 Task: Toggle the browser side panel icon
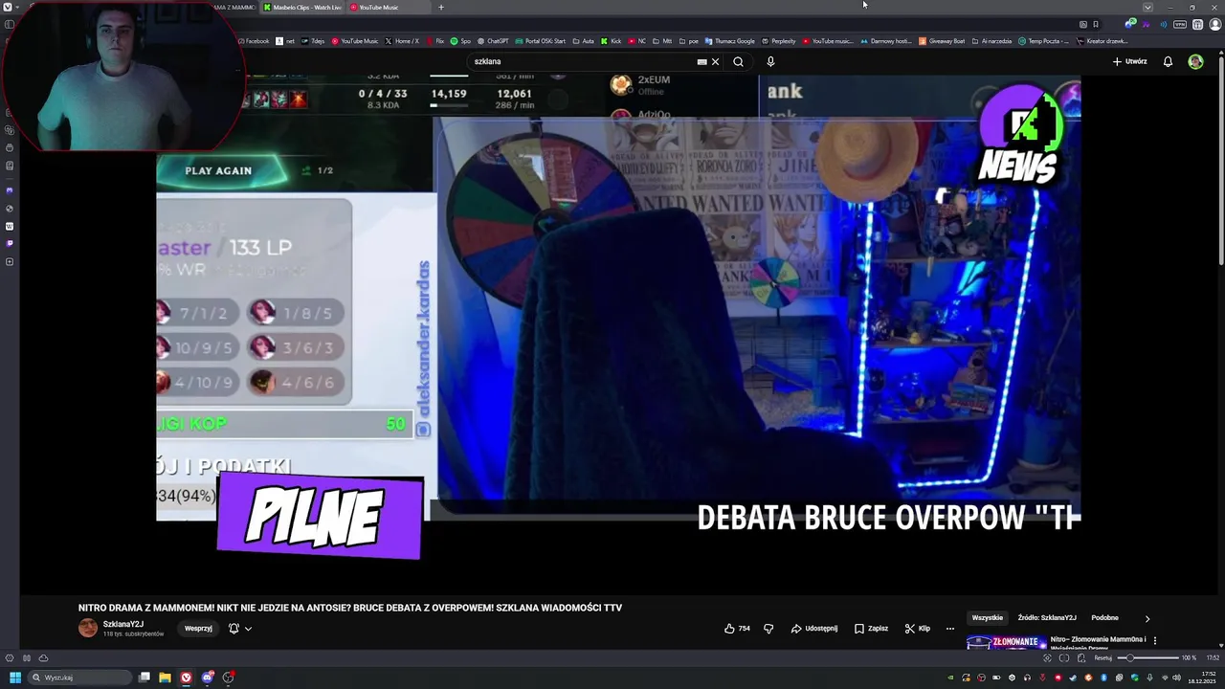[x=10, y=24]
